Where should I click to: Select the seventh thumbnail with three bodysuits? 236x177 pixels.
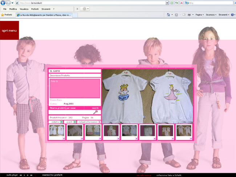point(166,131)
